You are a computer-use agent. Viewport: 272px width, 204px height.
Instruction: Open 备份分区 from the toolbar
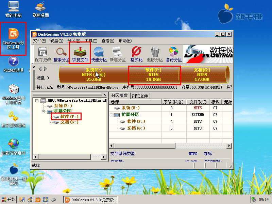pos(174,54)
